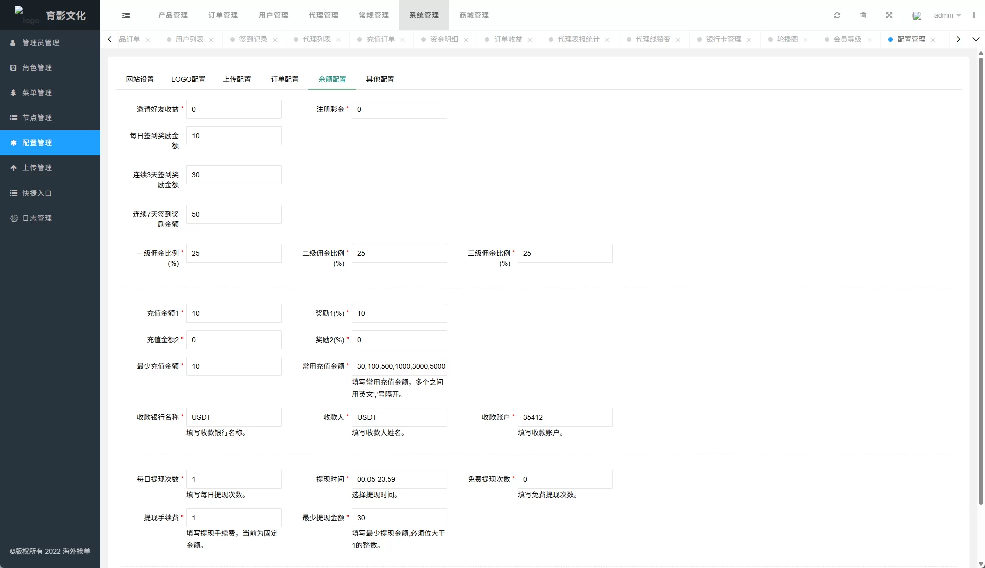Viewport: 985px width, 568px height.
Task: Switch to the 余额配置 tab
Action: point(332,79)
